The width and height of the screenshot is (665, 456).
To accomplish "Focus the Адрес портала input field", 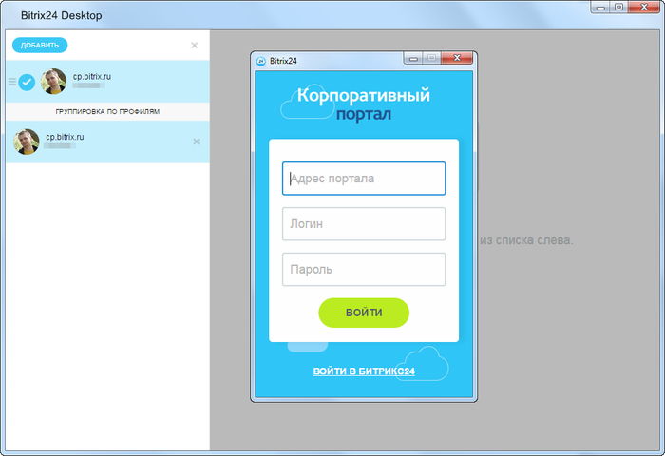I will click(x=364, y=179).
